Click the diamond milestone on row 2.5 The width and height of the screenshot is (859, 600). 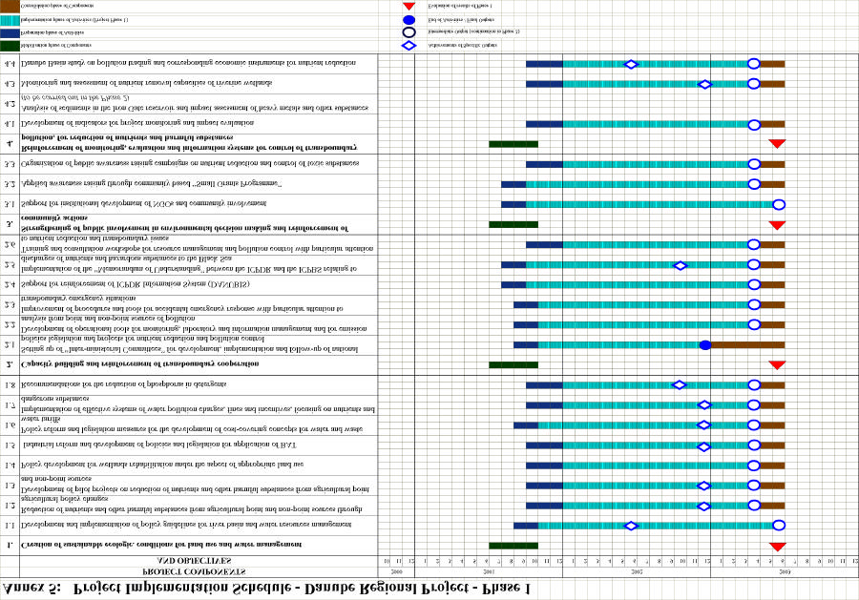point(680,265)
